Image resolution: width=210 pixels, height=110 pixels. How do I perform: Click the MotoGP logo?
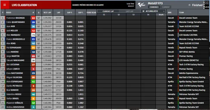pos(141,5)
